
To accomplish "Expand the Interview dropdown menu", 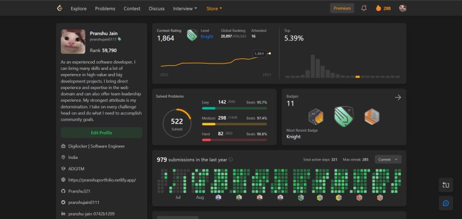I will (x=185, y=9).
